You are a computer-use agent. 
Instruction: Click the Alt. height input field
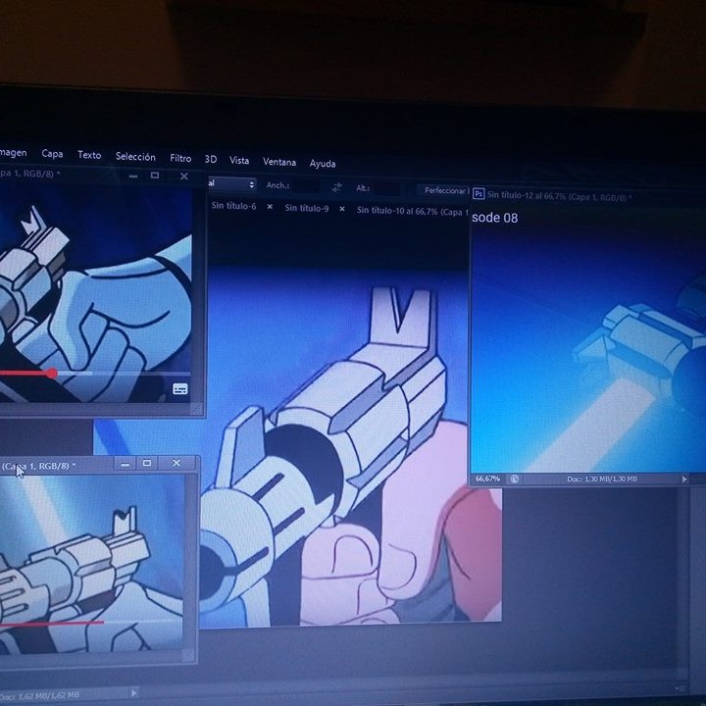[x=386, y=188]
